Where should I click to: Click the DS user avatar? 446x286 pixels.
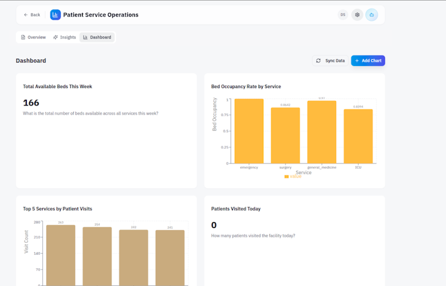[343, 15]
